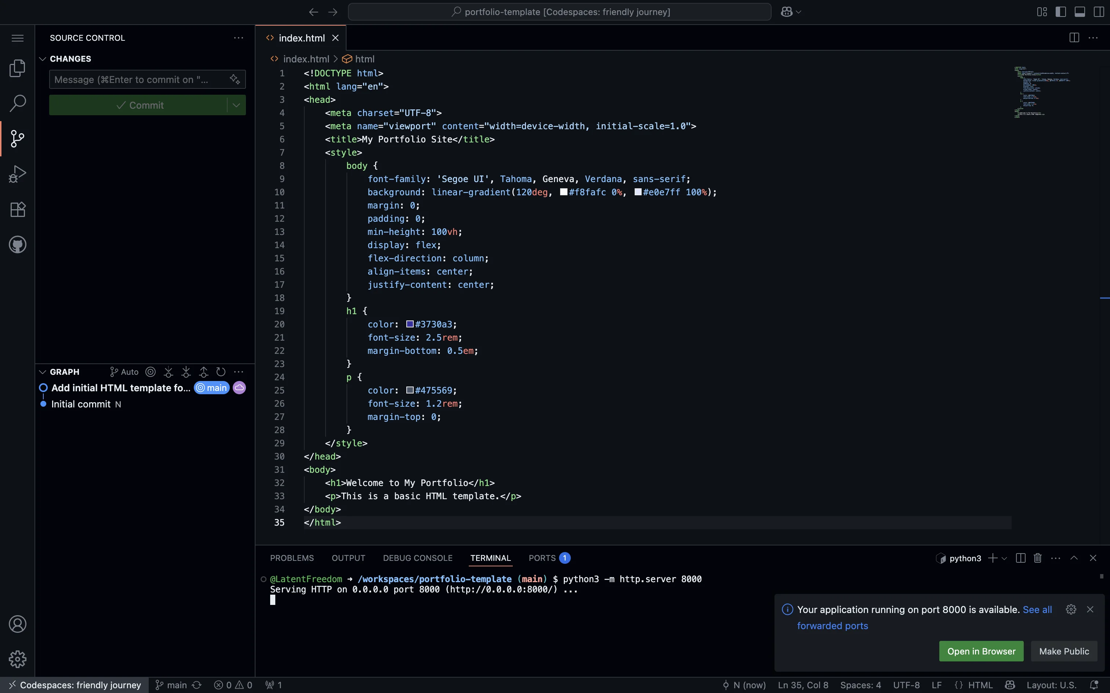This screenshot has height=693, width=1110.
Task: Click the Open in Browser button
Action: (980, 651)
